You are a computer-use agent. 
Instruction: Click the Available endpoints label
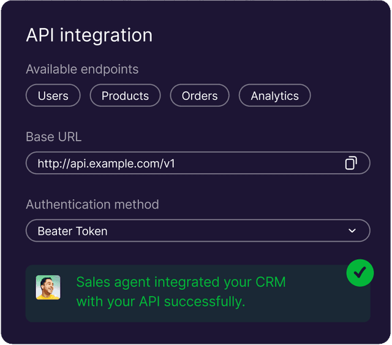[x=82, y=69]
